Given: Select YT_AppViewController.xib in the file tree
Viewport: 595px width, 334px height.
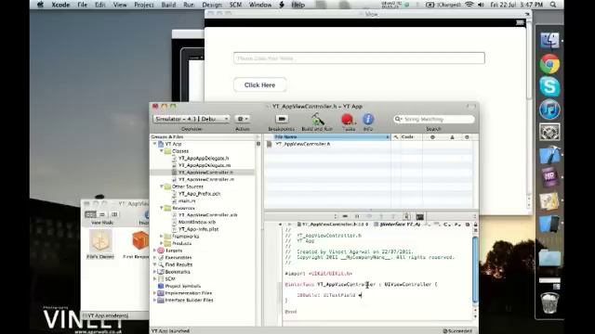Looking at the screenshot, I should pos(207,214).
